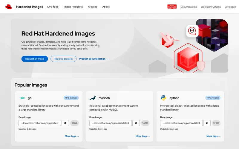Viewport: 239px width, 149px height.
Task: Click the Request an image button
Action: click(35, 59)
